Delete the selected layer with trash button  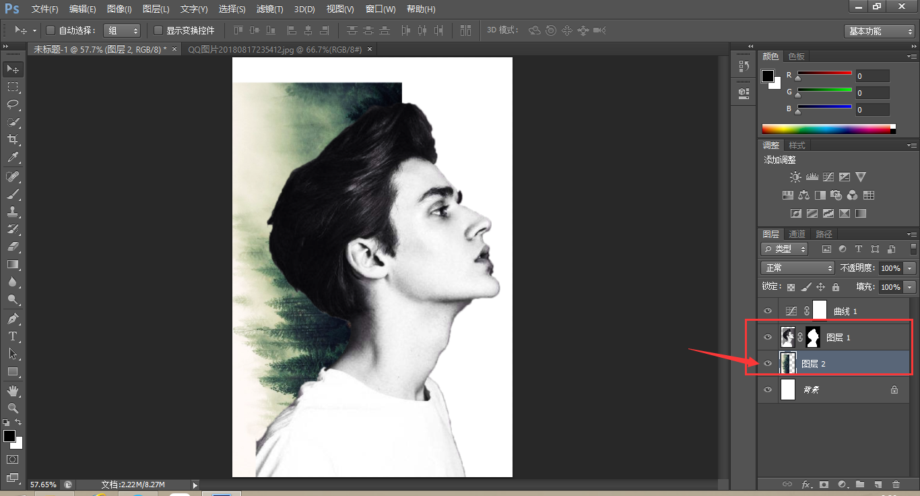tap(896, 484)
